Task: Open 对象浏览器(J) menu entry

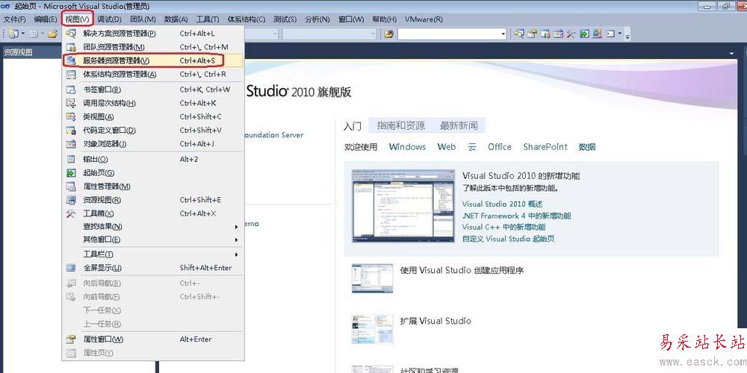Action: click(153, 144)
